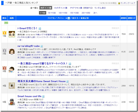
Task: Click the 週間IN column header
Action: (124, 18)
